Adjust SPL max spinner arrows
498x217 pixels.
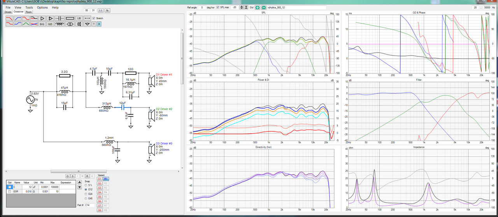(242, 7)
